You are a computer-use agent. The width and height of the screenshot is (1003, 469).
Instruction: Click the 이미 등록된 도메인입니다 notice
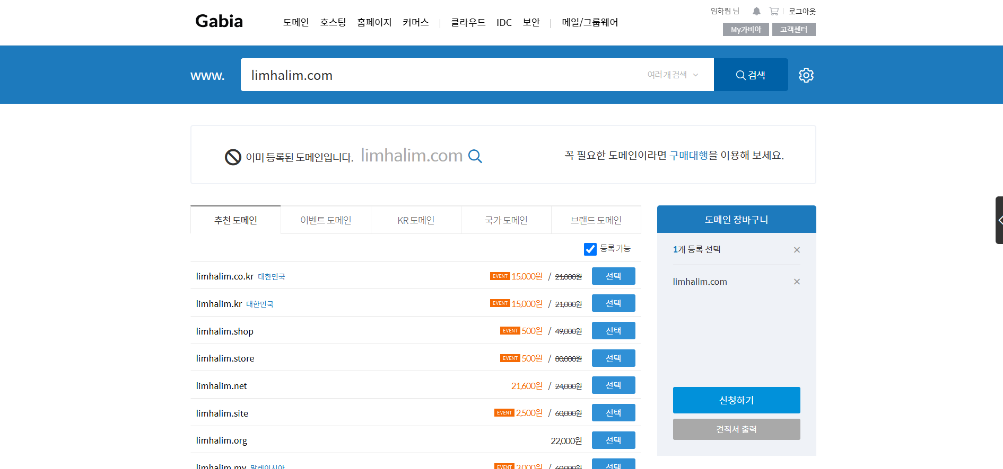pyautogui.click(x=299, y=157)
